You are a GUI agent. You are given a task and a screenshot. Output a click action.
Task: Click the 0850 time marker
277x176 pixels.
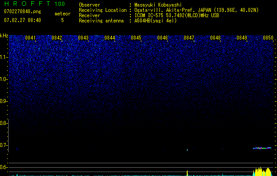268,38
